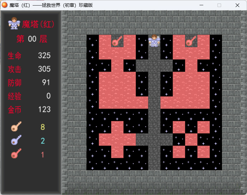Click the floor label 第 00 层

pyautogui.click(x=32, y=39)
